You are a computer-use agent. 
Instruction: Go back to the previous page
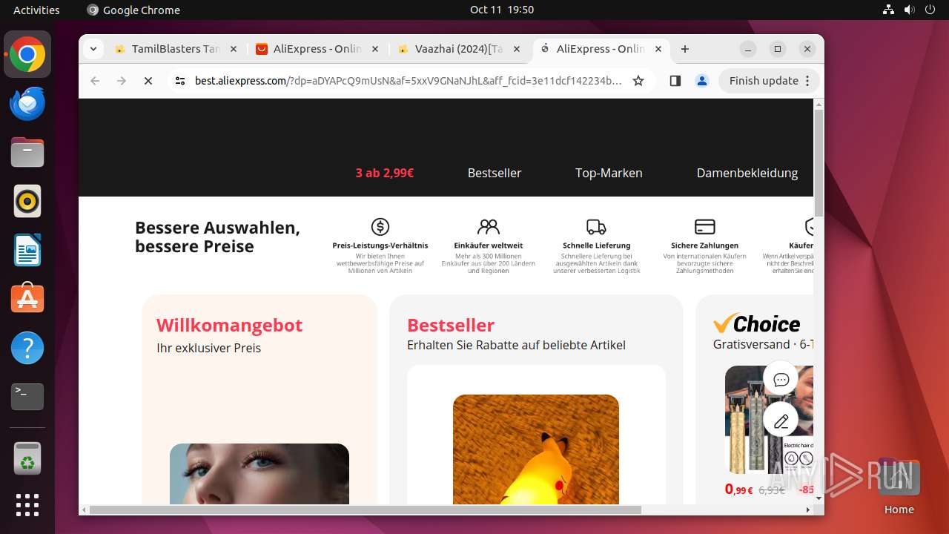tap(95, 81)
